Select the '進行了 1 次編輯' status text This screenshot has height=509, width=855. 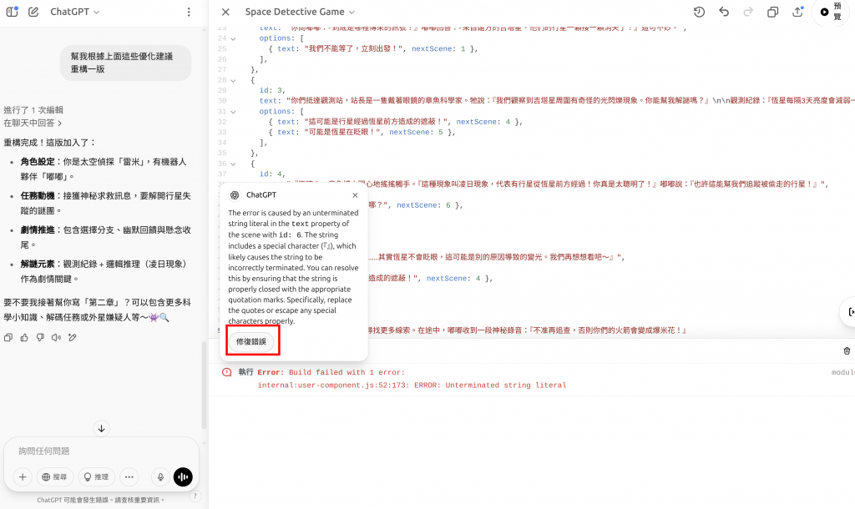[x=33, y=110]
